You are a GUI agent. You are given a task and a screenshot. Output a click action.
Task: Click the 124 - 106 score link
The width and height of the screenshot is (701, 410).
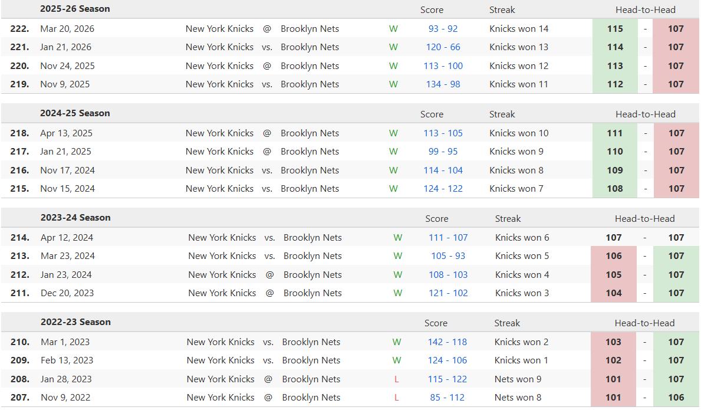[447, 360]
